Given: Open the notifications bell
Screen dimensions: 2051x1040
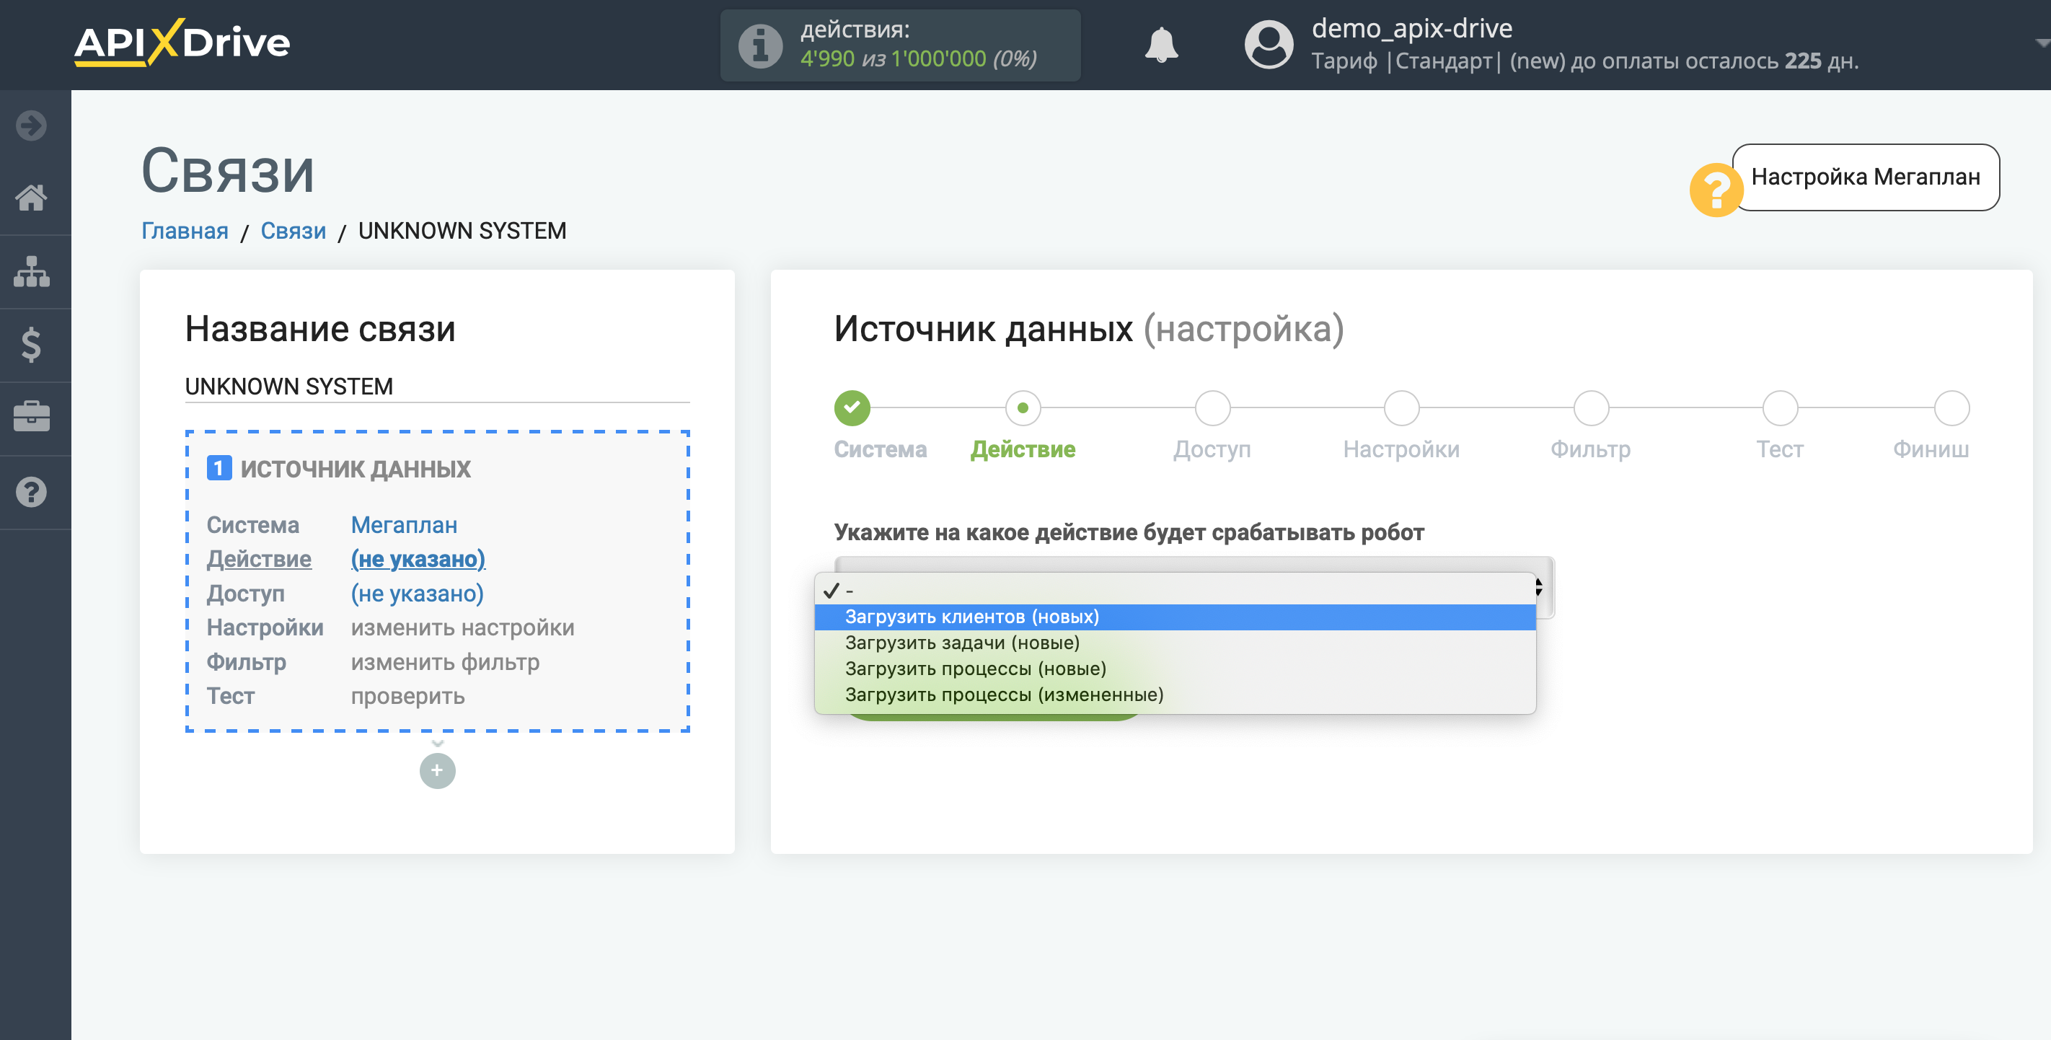Looking at the screenshot, I should [x=1161, y=45].
